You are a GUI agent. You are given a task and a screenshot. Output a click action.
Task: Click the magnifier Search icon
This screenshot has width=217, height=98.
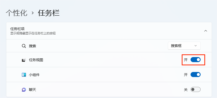tap(24, 46)
